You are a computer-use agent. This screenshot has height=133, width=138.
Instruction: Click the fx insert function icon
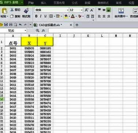[x=43, y=31]
